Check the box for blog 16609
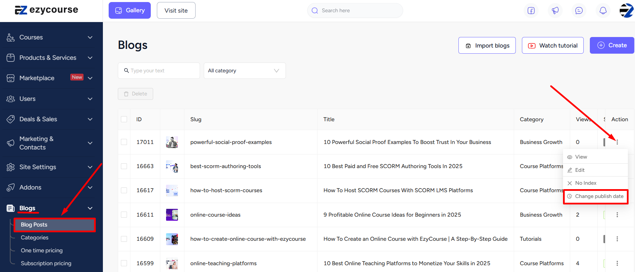Screen dimensions: 635x272 coord(124,239)
